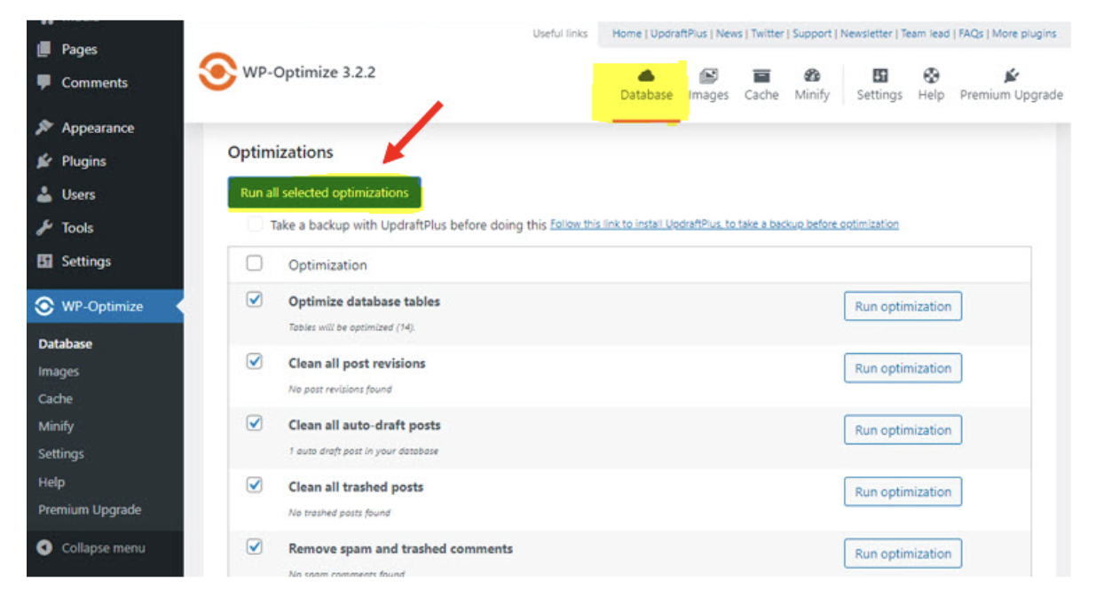Click the sidebar Settings sliders icon
The height and width of the screenshot is (605, 1104).
[44, 261]
